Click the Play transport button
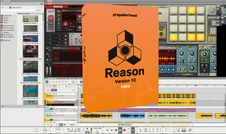Viewport: 226px width, 134px height. pos(120,130)
